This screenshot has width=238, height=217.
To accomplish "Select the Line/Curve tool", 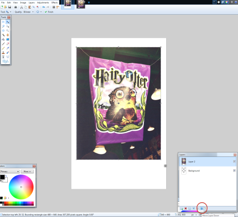I will click(x=8, y=57).
